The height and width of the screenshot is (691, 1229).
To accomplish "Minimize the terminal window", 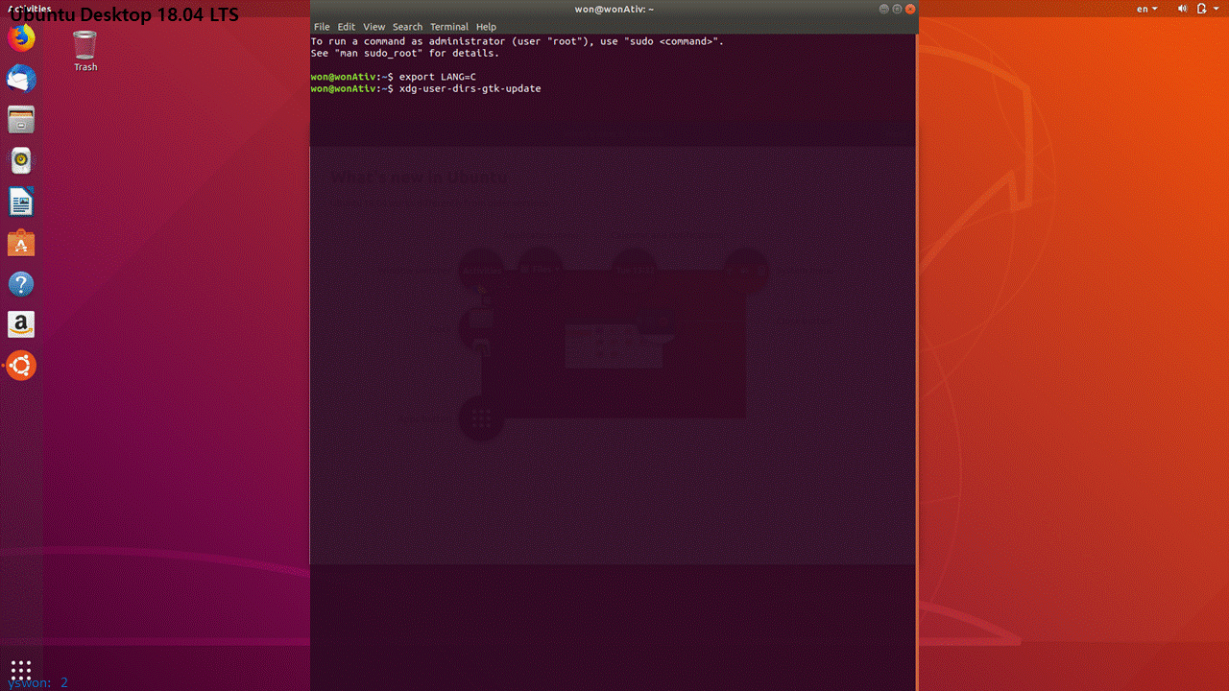I will click(x=883, y=9).
